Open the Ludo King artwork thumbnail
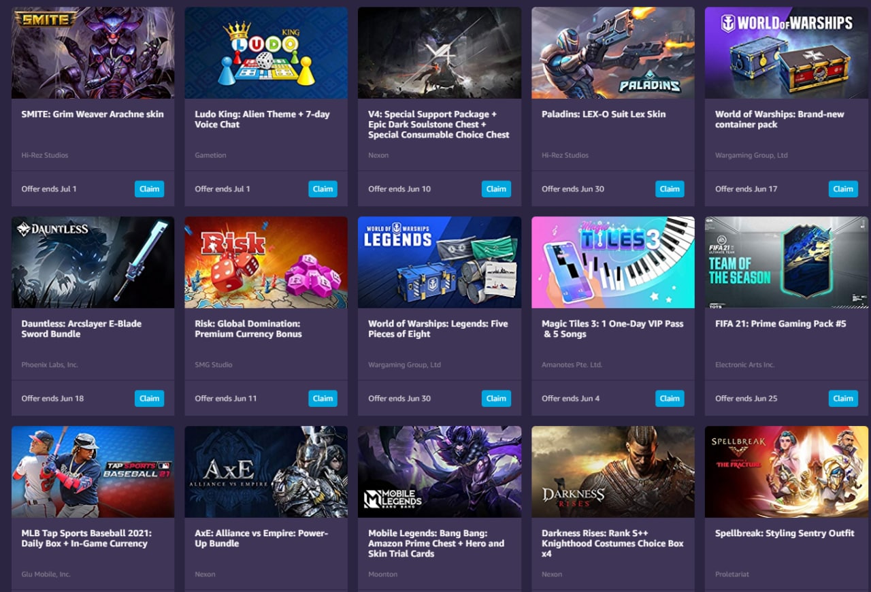871x592 pixels. click(266, 53)
